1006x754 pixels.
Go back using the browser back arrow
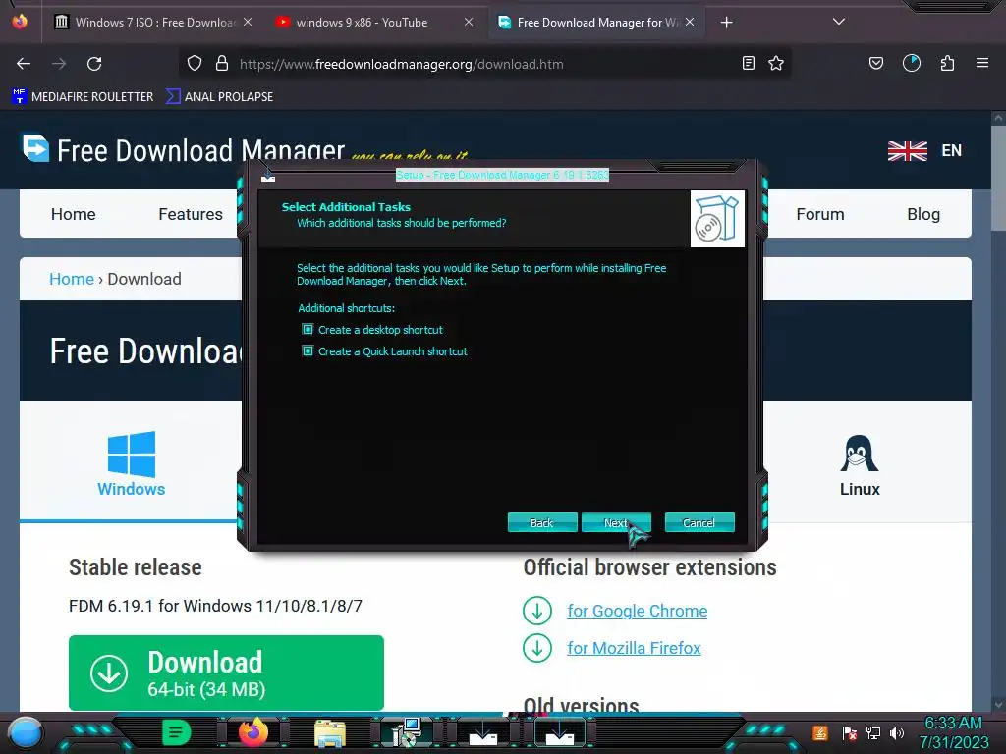[24, 64]
